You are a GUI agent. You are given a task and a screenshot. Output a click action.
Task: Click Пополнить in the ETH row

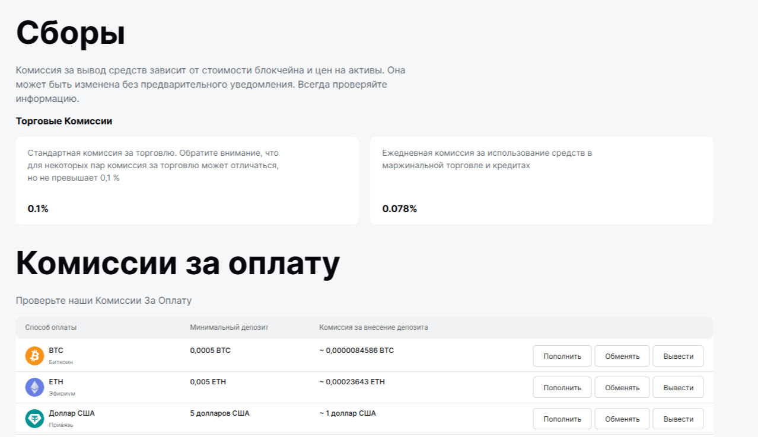562,387
